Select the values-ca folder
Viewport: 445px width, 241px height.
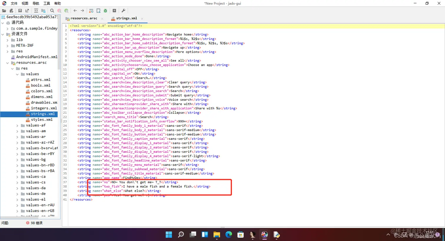coord(36,177)
